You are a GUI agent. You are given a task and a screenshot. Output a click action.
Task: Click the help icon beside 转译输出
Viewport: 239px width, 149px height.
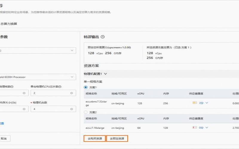pyautogui.click(x=102, y=37)
